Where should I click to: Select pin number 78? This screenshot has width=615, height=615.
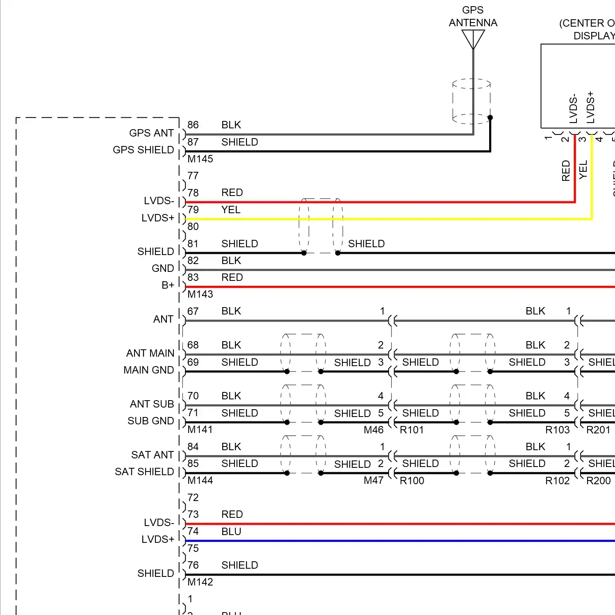point(193,193)
